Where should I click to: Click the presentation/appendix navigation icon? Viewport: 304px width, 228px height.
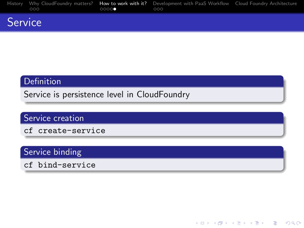click(x=275, y=223)
